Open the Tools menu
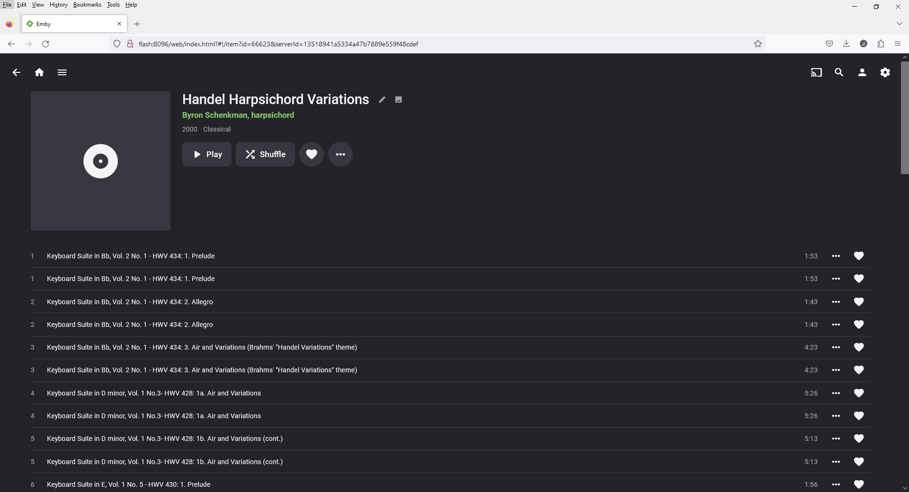 click(x=113, y=5)
